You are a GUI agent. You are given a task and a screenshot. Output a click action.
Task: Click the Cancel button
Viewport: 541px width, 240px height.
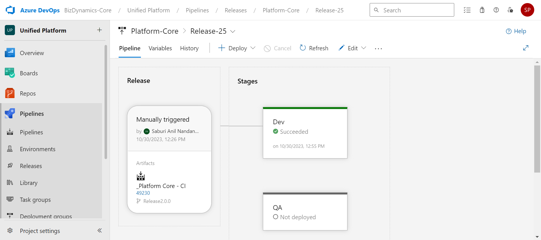pyautogui.click(x=278, y=48)
